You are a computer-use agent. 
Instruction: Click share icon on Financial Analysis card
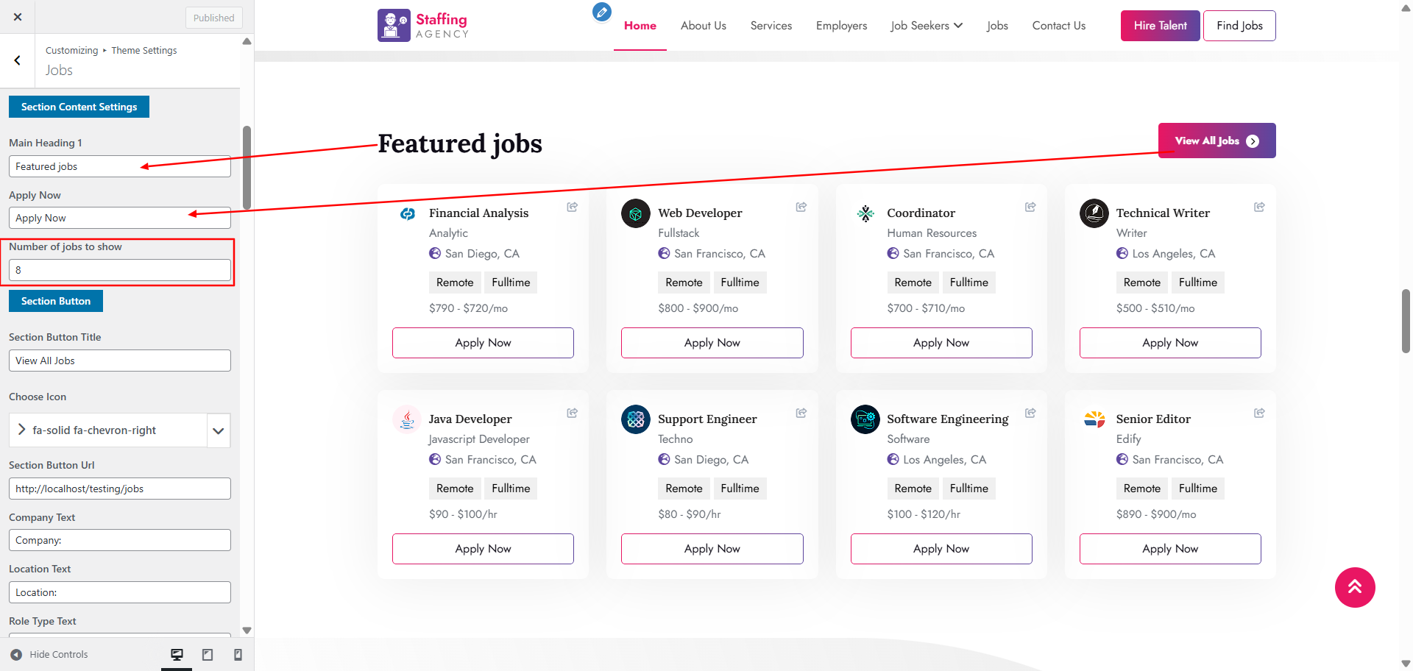click(x=572, y=207)
